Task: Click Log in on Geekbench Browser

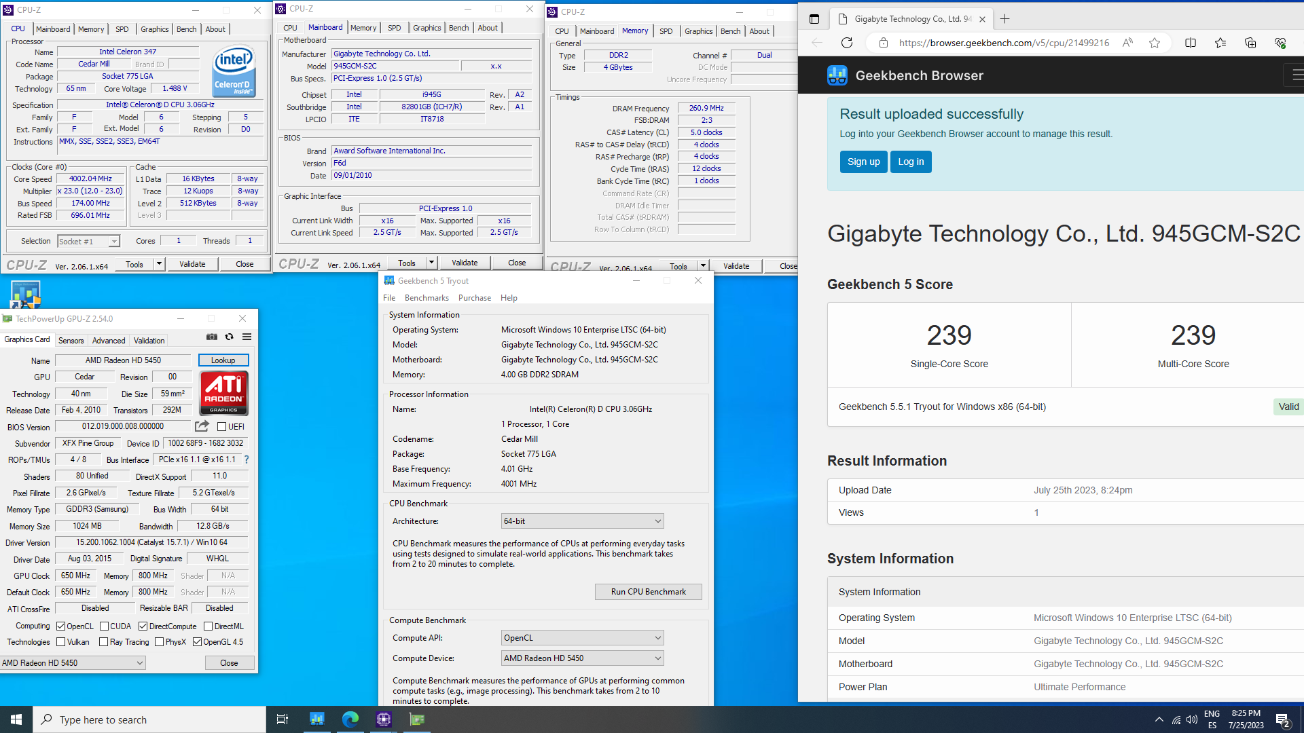Action: pos(911,162)
